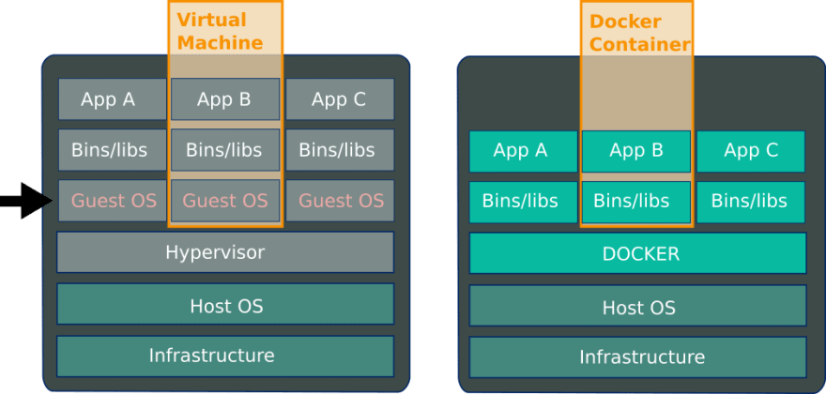Image resolution: width=826 pixels, height=394 pixels.
Task: Click 'App C' in the hypervisor stack
Action: (x=340, y=99)
